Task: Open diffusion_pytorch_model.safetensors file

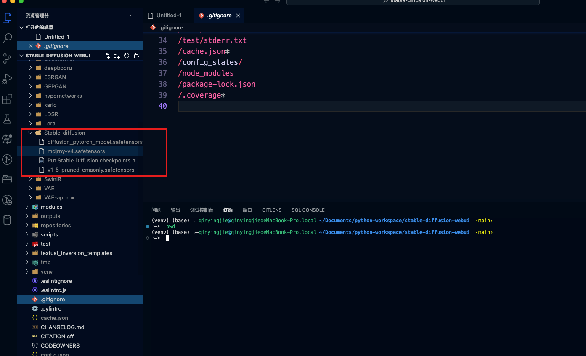Action: (x=80, y=142)
